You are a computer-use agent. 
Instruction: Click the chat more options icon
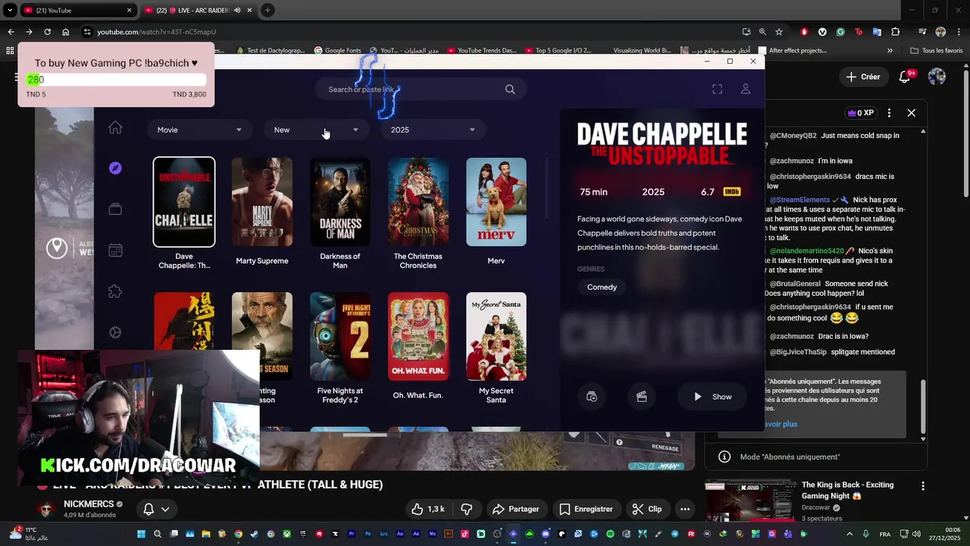pyautogui.click(x=889, y=113)
